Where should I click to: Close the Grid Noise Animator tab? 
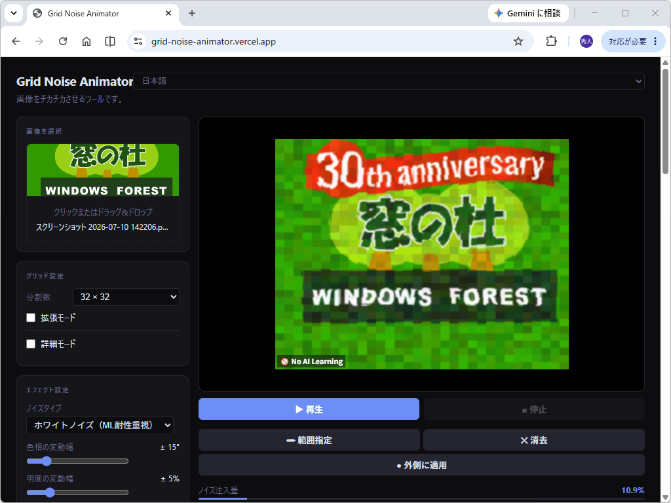pos(168,13)
